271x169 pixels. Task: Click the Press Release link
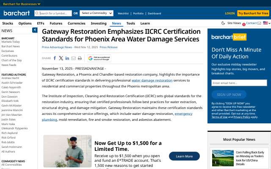coord(108,47)
